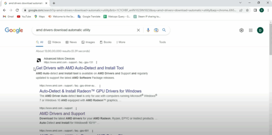Open the Google Translate bookmark

coord(89,17)
